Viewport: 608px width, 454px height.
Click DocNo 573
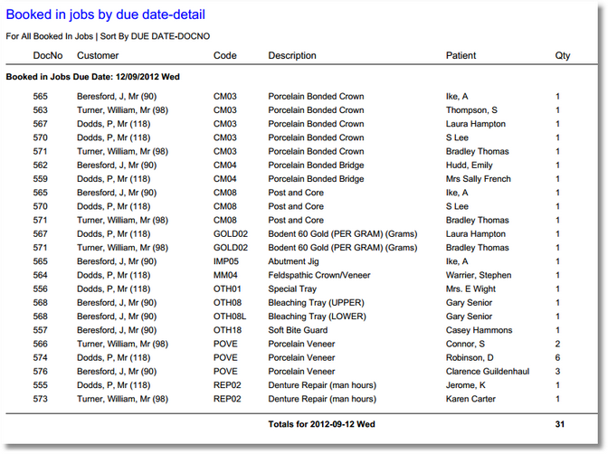coord(41,399)
